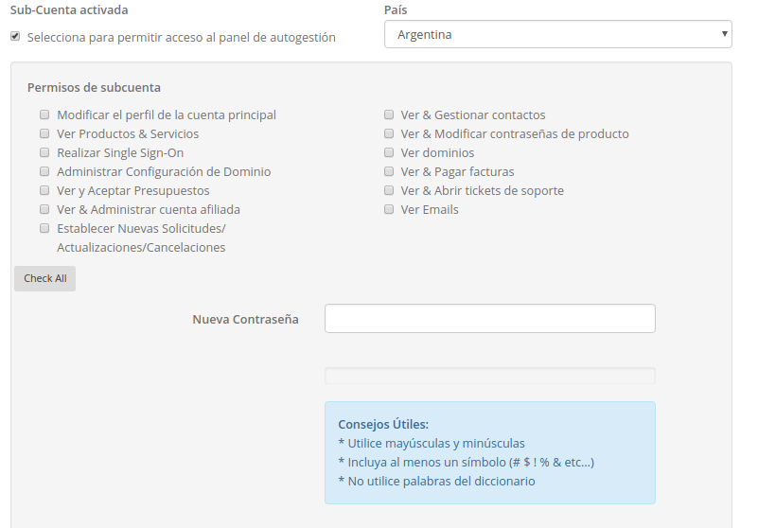Enable Modificar el perfil de la cuenta principal
Screen dimensions: 758x528
click(x=44, y=114)
